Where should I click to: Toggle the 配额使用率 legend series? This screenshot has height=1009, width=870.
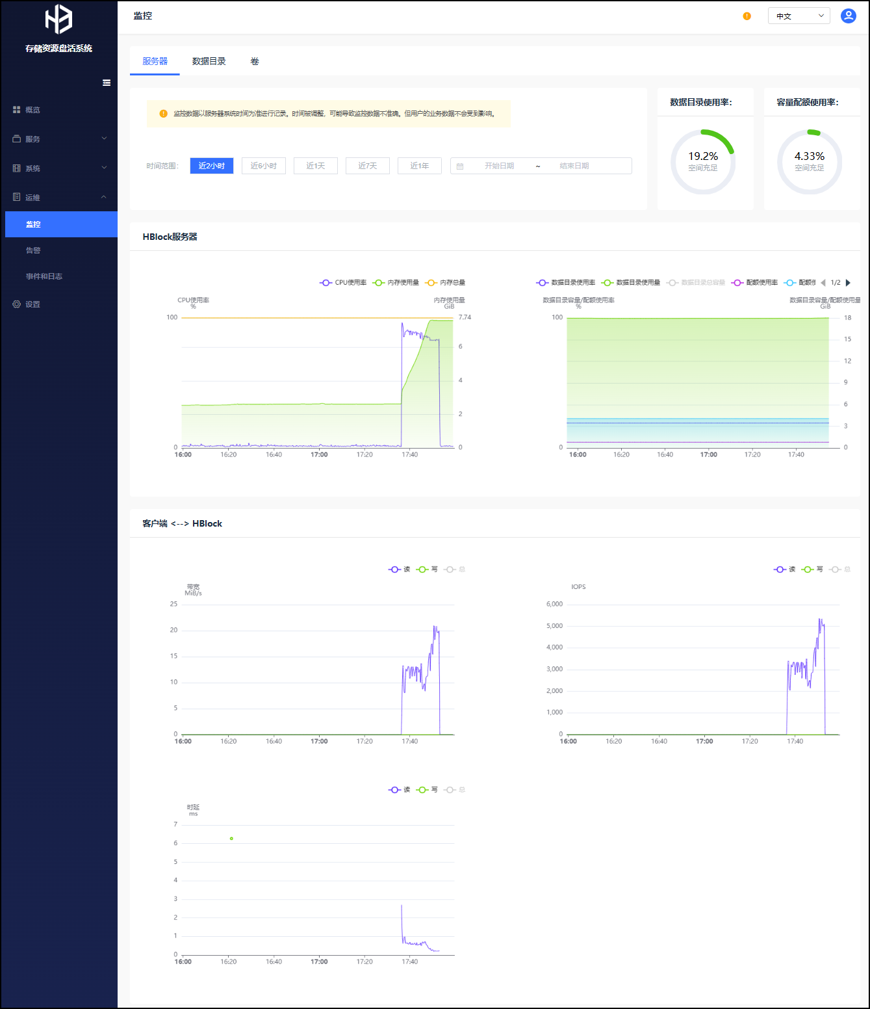coord(754,283)
